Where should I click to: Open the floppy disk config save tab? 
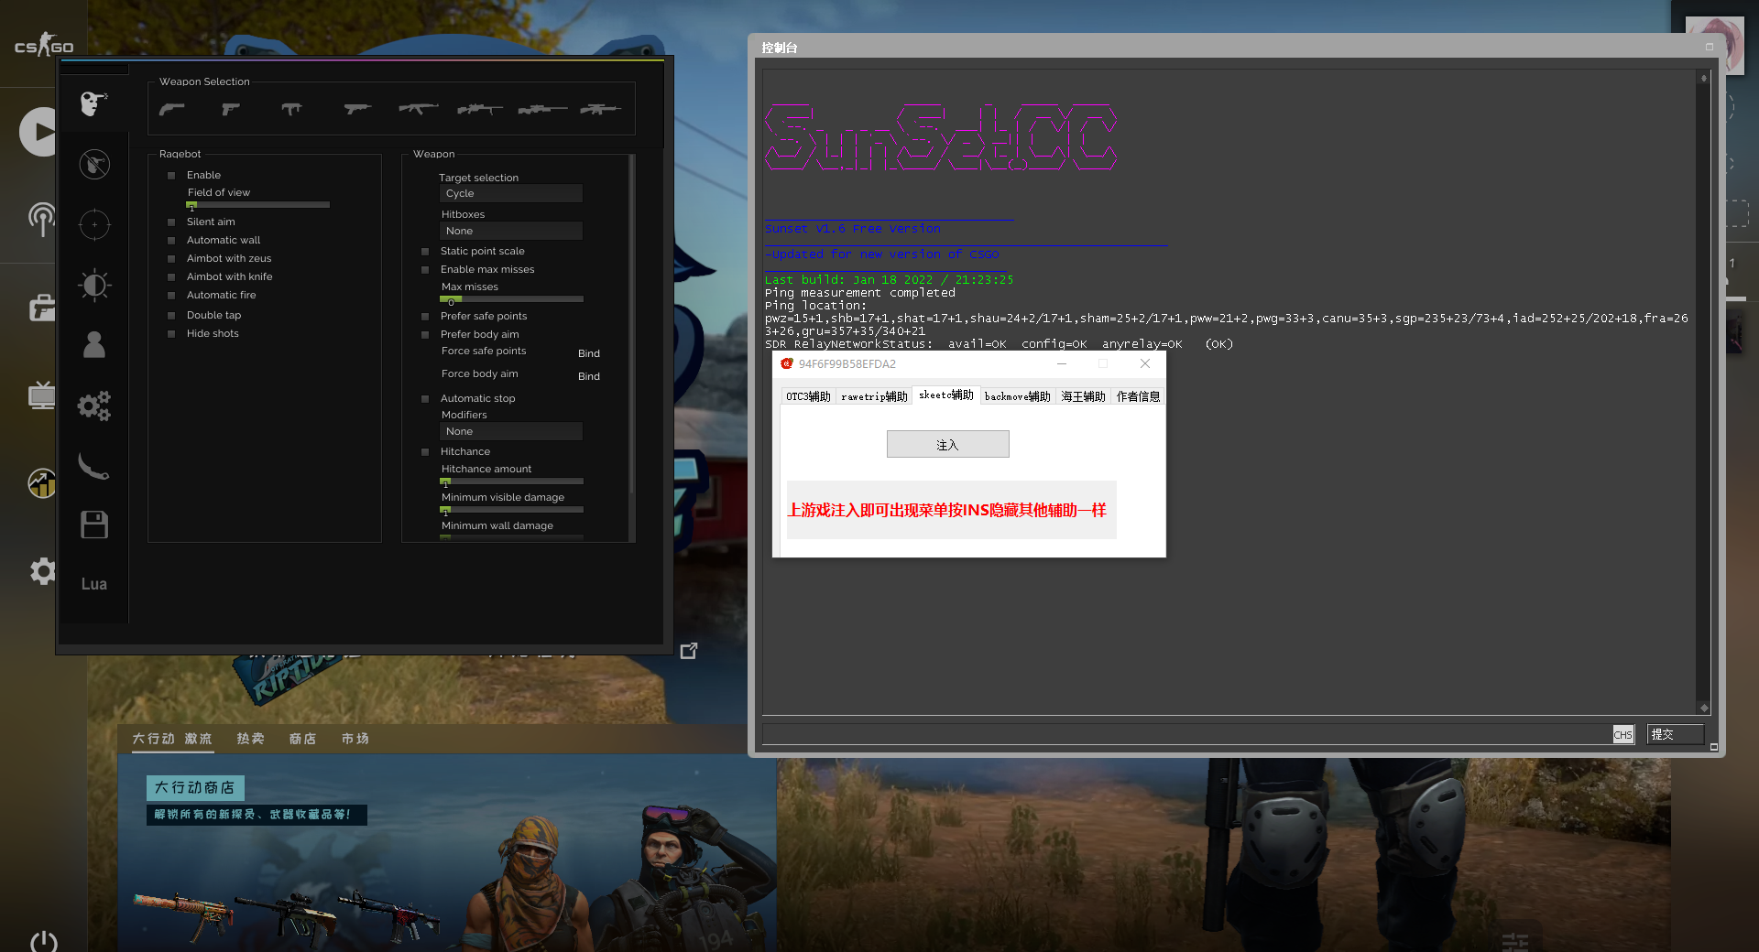(94, 525)
